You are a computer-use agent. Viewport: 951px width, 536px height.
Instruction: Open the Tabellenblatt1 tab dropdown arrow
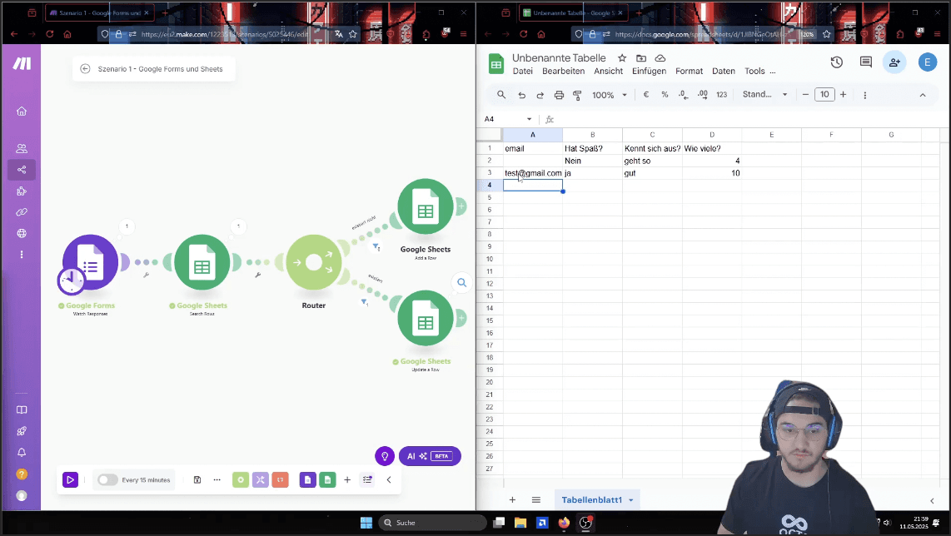click(x=630, y=500)
